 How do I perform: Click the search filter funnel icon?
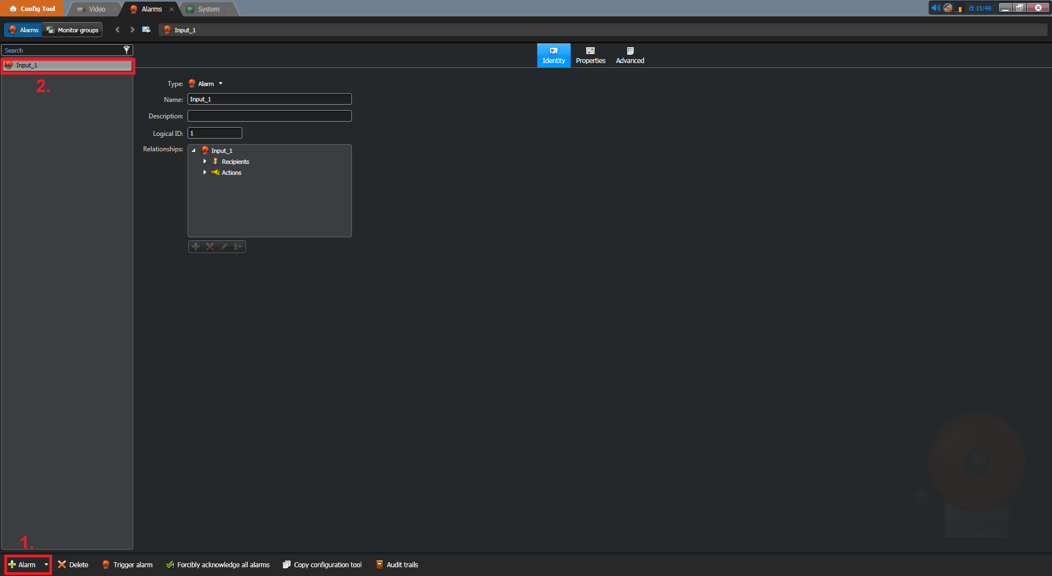pos(127,50)
